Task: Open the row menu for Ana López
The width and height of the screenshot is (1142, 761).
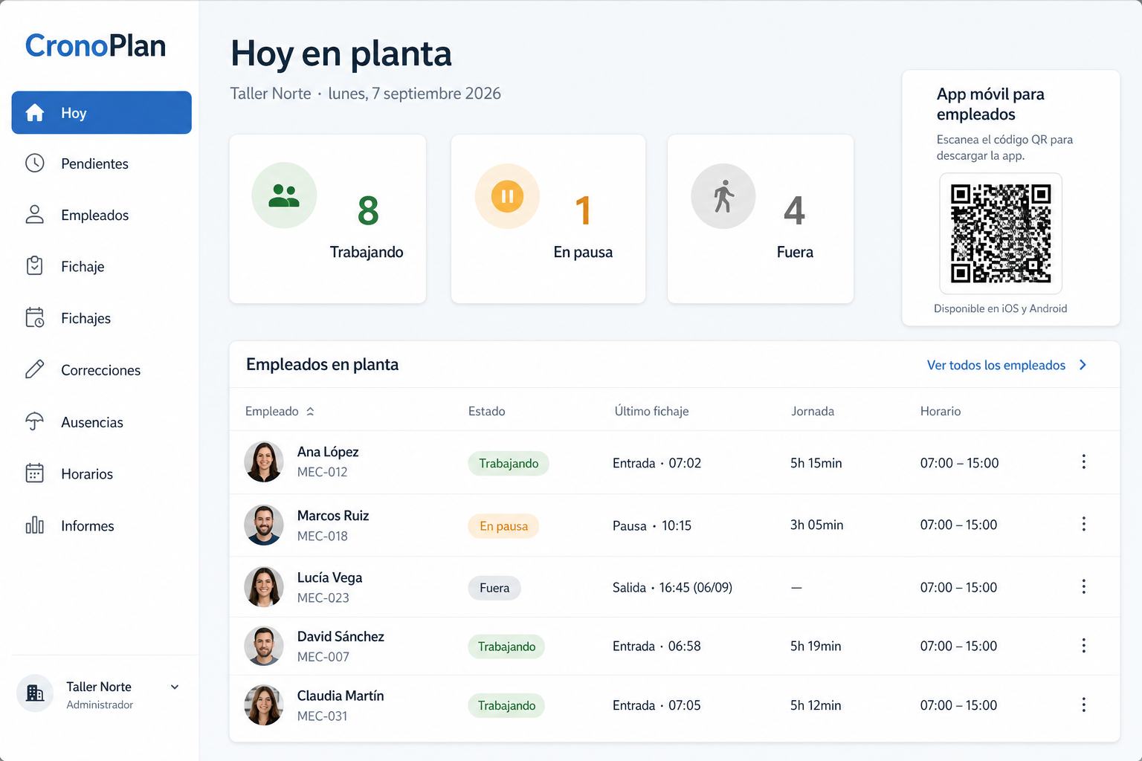Action: [x=1084, y=462]
